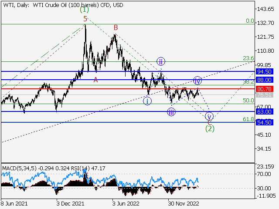Click the green wave label (2)
The image size is (279, 209).
click(x=210, y=129)
